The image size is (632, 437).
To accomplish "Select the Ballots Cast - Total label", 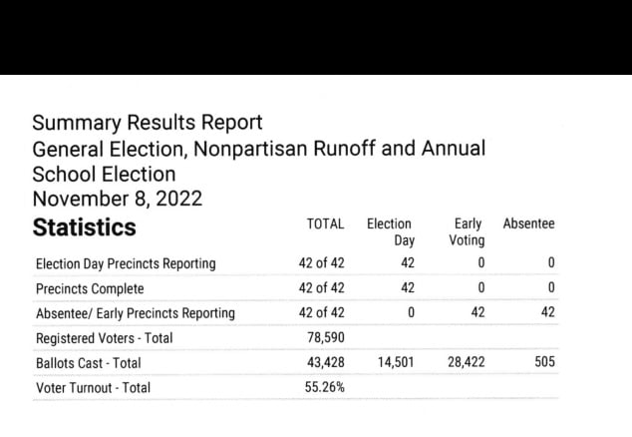I will 89,362.
